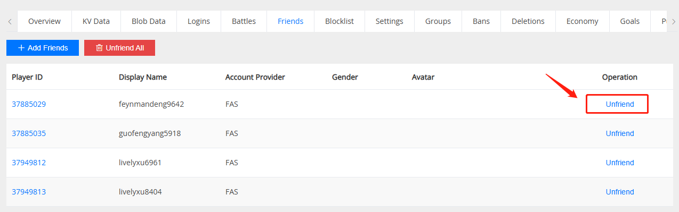Viewport: 679px width, 212px height.
Task: Switch to the Settings tab
Action: [x=390, y=21]
